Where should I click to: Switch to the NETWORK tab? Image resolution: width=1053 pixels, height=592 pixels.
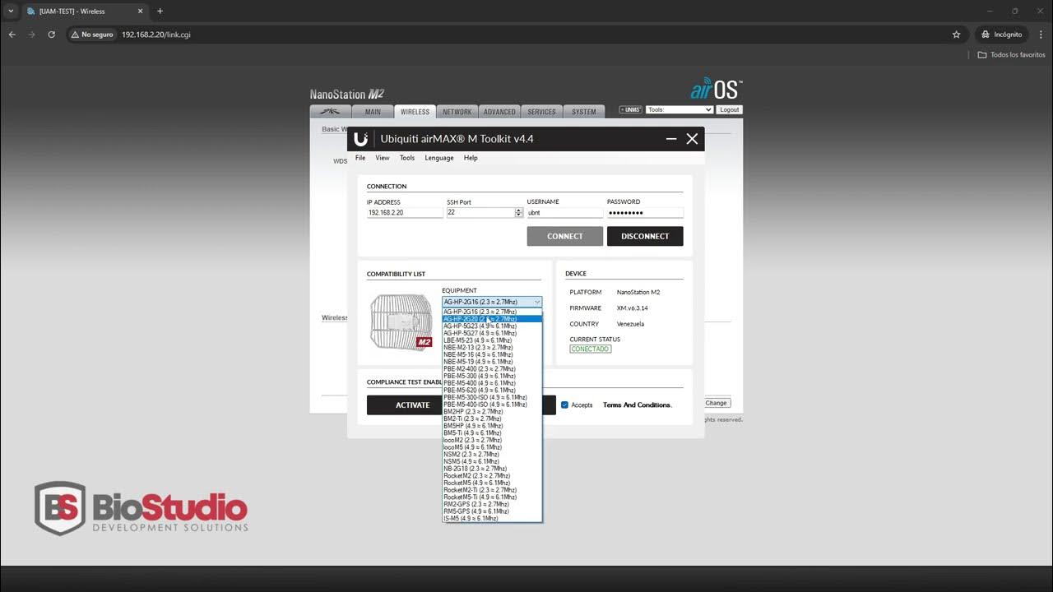point(457,112)
